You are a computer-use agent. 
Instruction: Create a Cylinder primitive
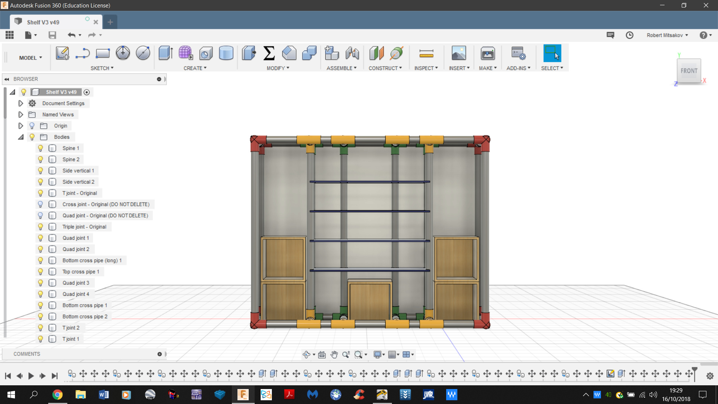226,53
